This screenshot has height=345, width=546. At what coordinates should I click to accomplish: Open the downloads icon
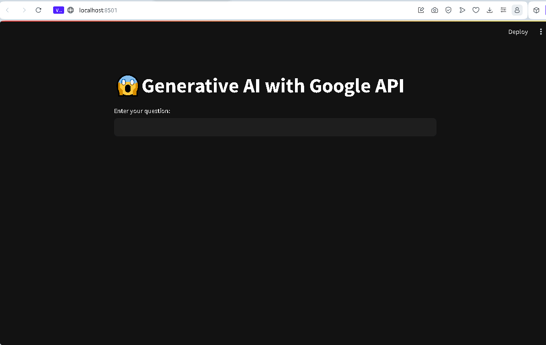490,10
